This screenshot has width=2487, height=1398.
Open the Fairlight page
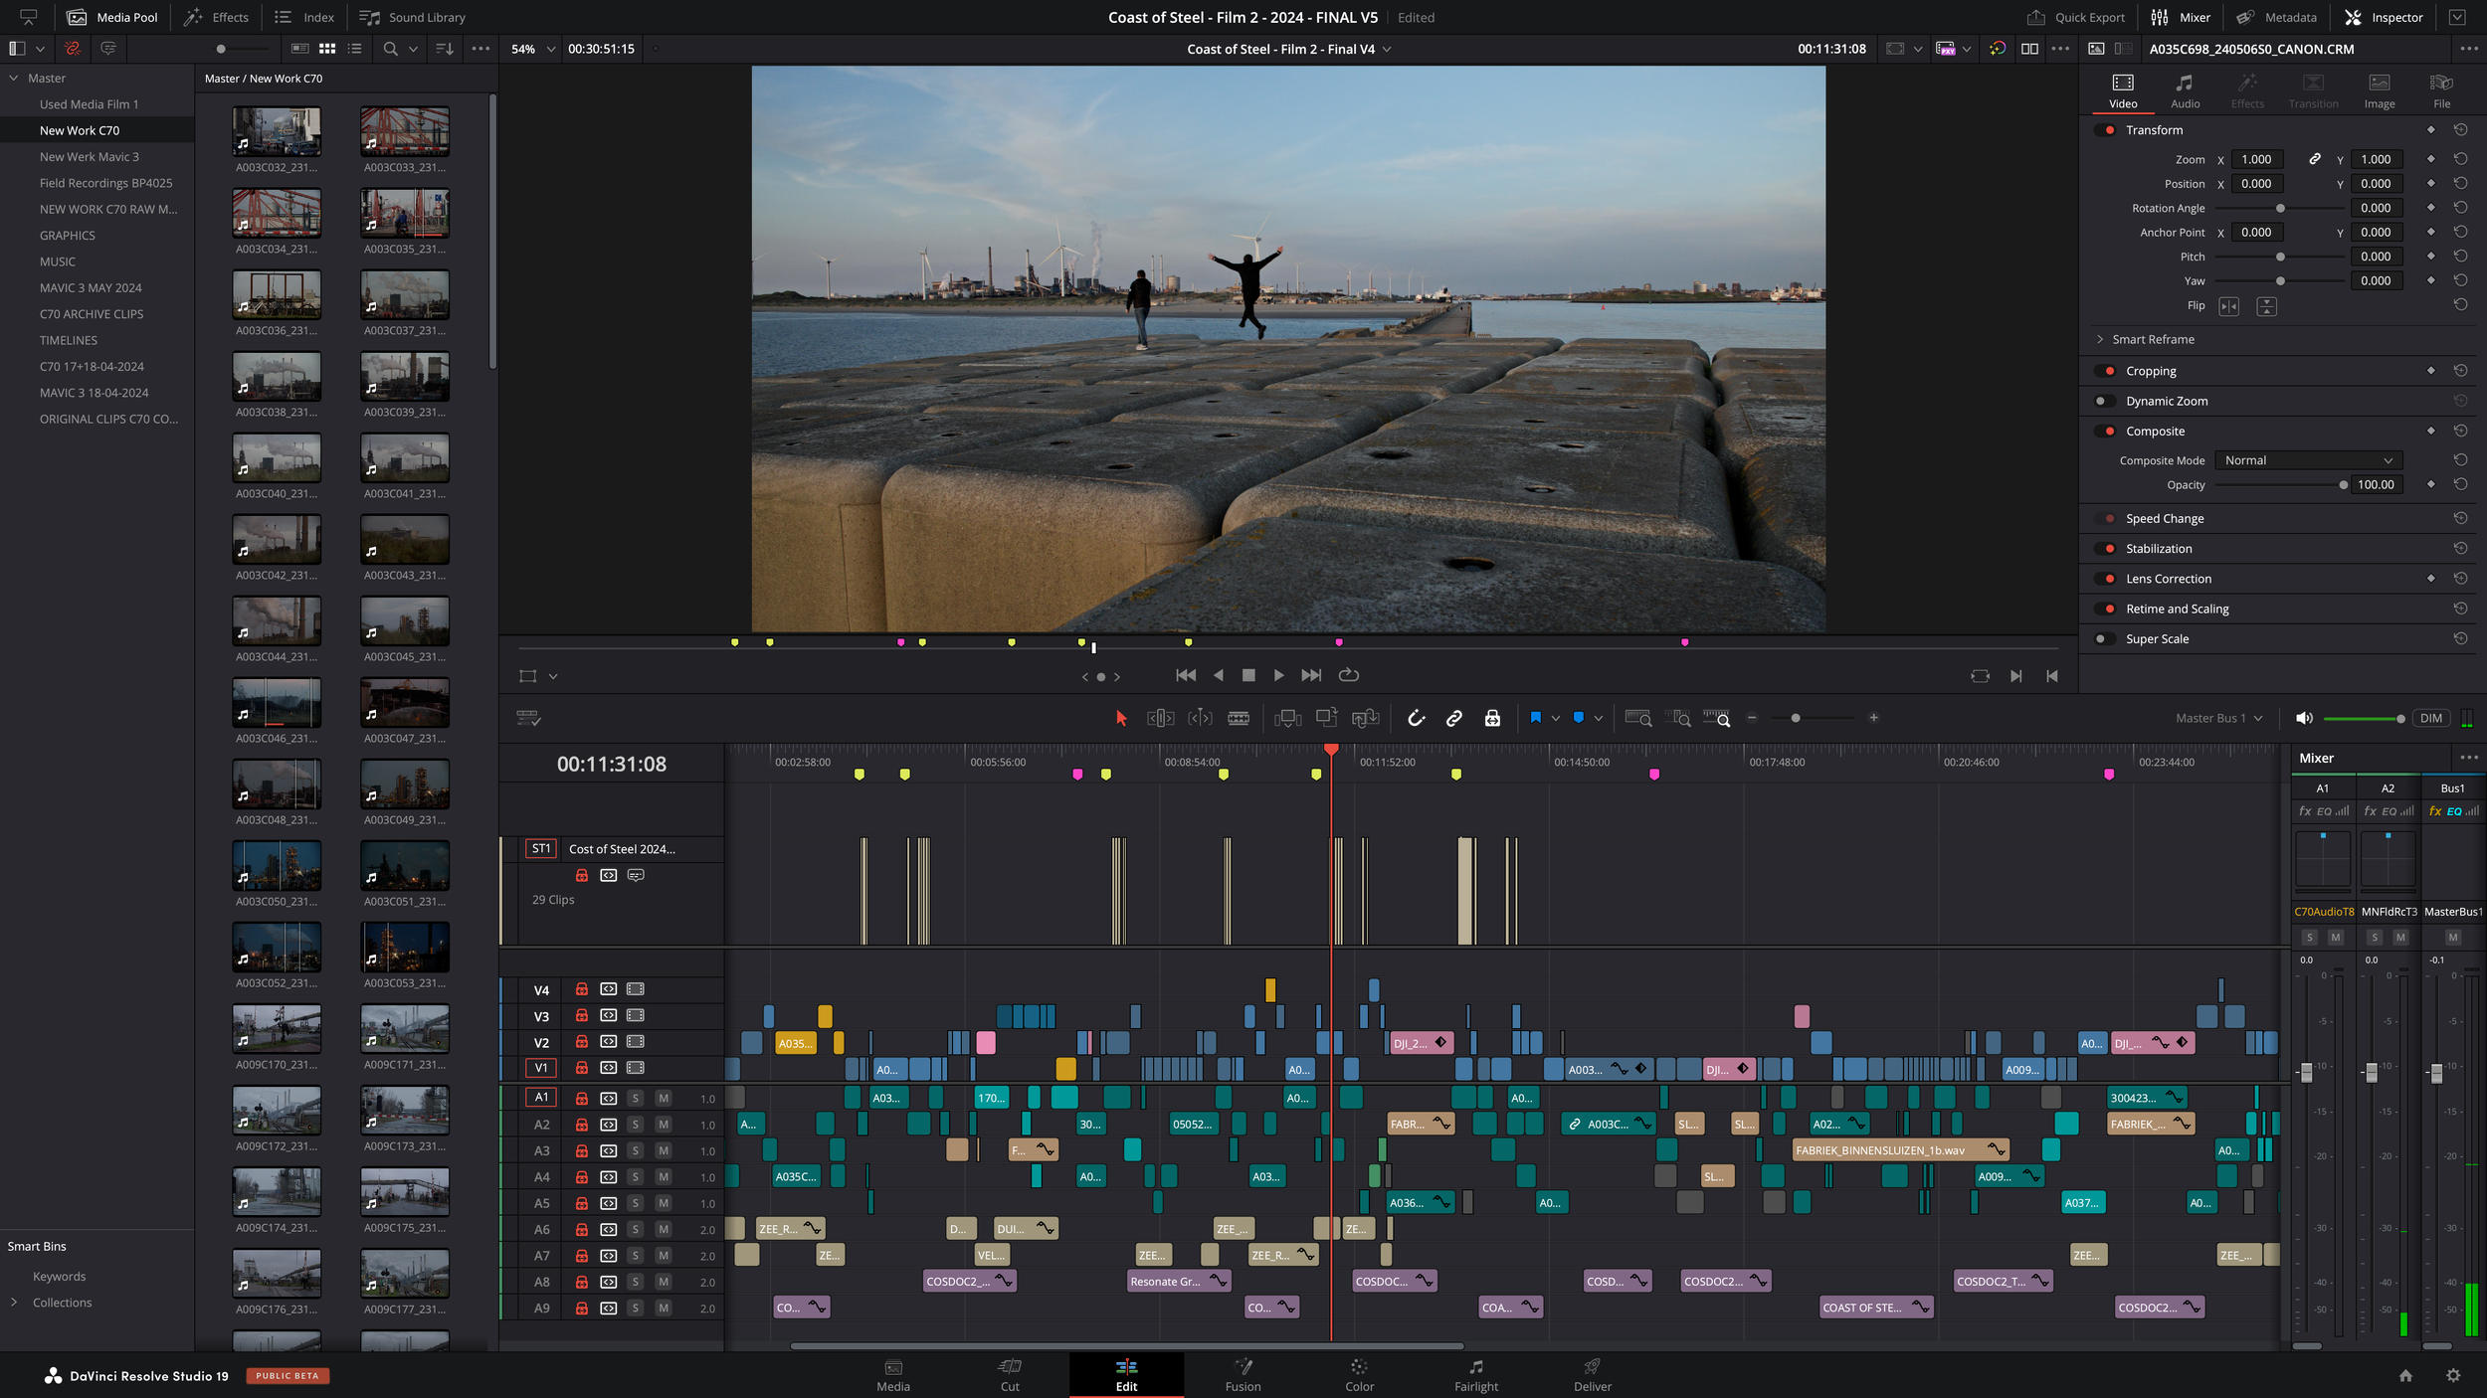pyautogui.click(x=1475, y=1375)
